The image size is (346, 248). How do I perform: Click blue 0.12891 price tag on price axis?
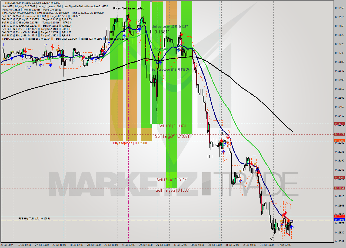340,220
